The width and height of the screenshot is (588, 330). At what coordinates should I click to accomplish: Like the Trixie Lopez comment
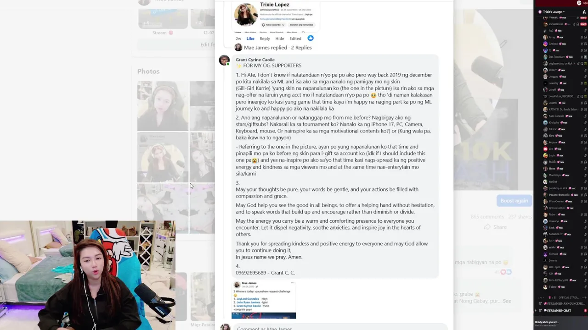tap(250, 38)
